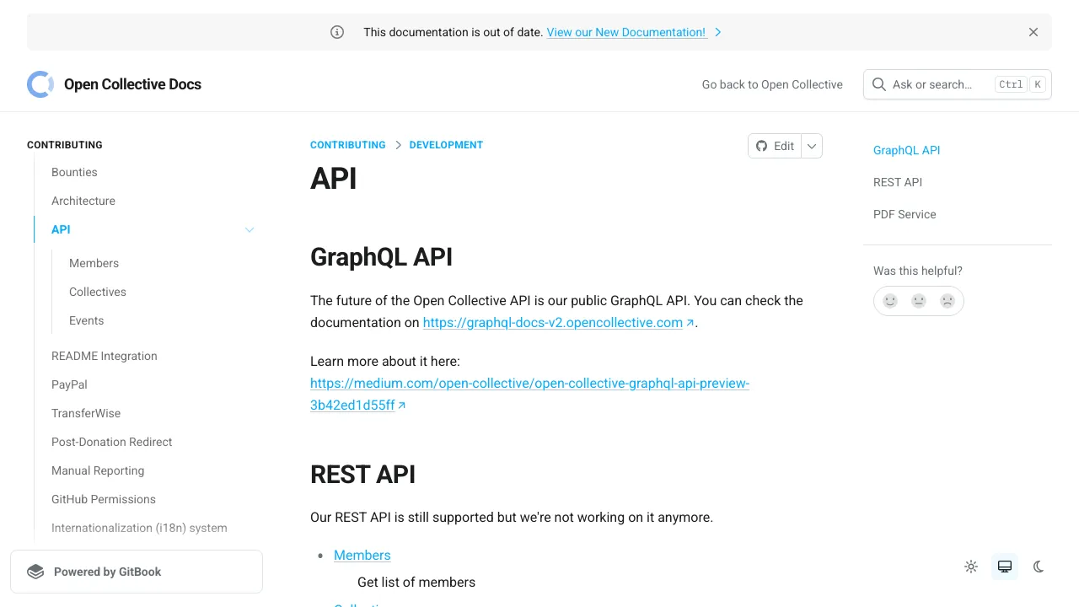Click the GitHub icon on Edit button
Image resolution: width=1079 pixels, height=607 pixels.
pyautogui.click(x=762, y=146)
